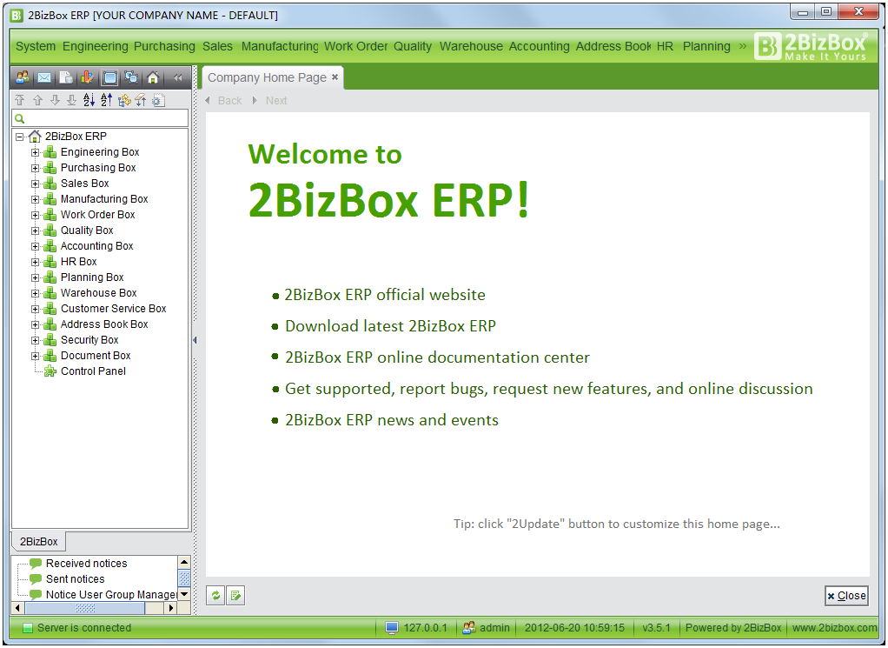Open 2BizBox ERP news and events link
Screen dimensions: 888x648
tap(392, 420)
